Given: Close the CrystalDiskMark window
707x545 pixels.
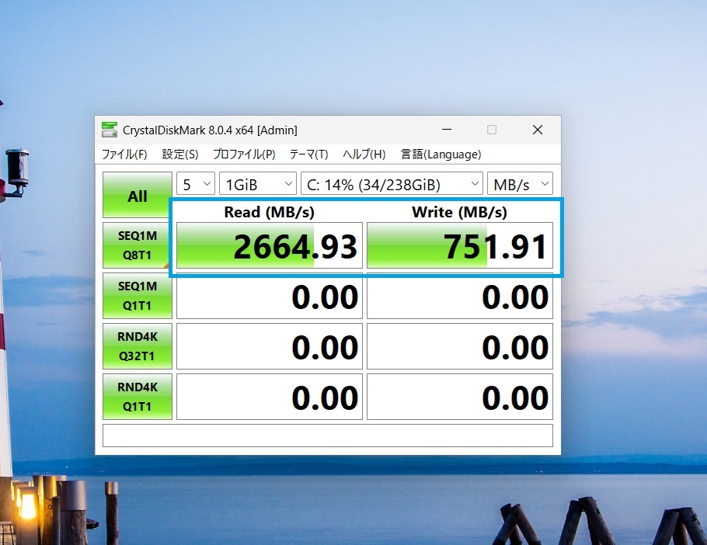Looking at the screenshot, I should (538, 130).
